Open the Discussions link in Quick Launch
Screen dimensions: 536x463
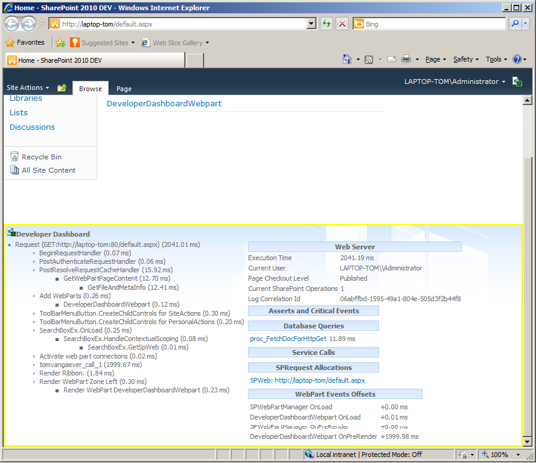pos(32,127)
